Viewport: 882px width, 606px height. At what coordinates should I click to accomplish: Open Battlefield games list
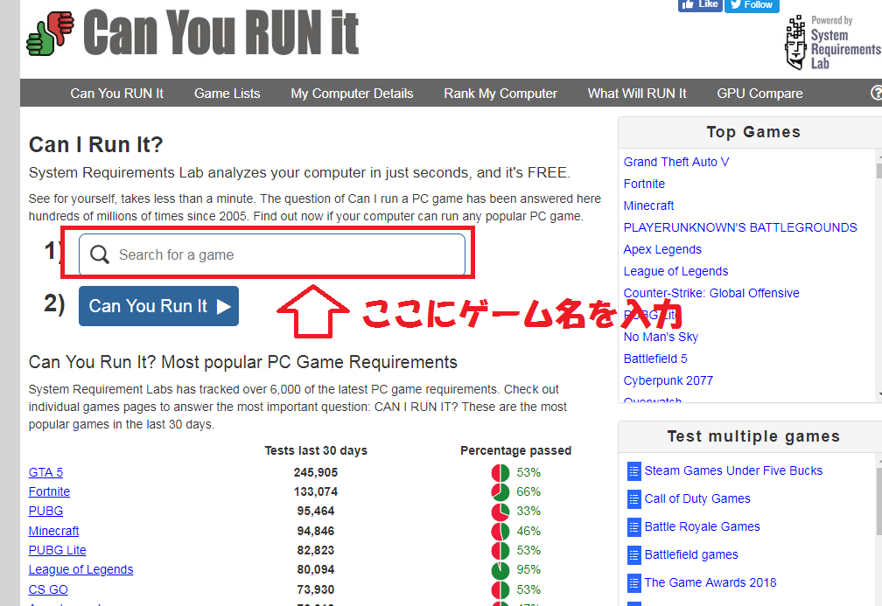tap(691, 555)
